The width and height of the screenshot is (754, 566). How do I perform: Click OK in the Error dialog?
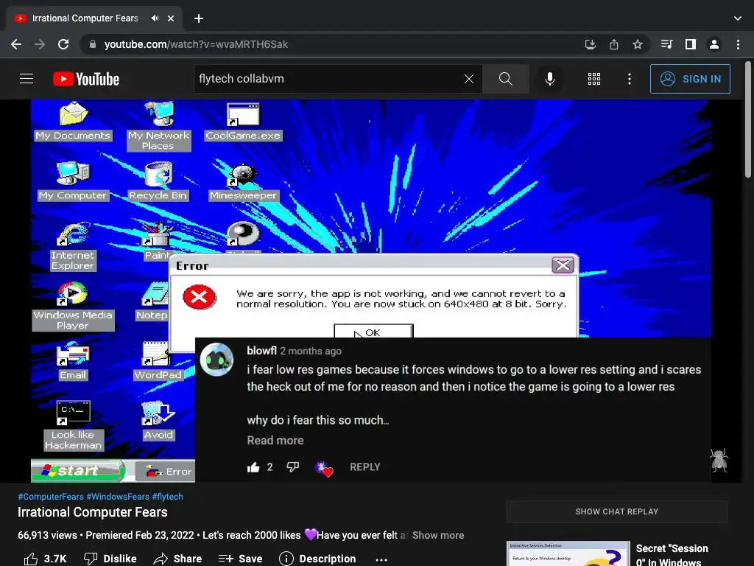tap(373, 332)
